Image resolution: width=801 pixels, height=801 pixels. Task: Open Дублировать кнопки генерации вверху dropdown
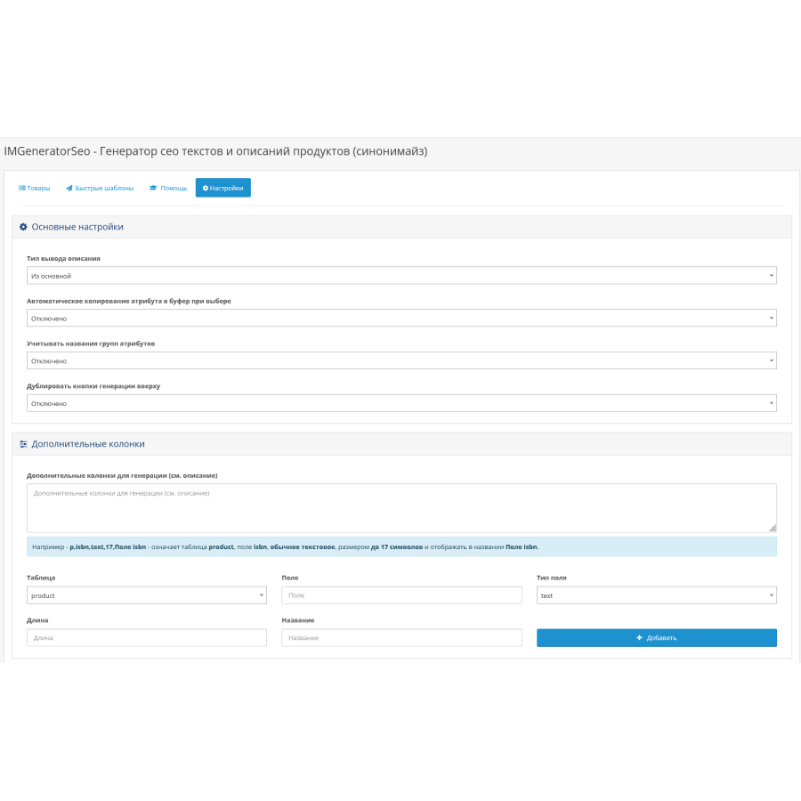coord(401,403)
